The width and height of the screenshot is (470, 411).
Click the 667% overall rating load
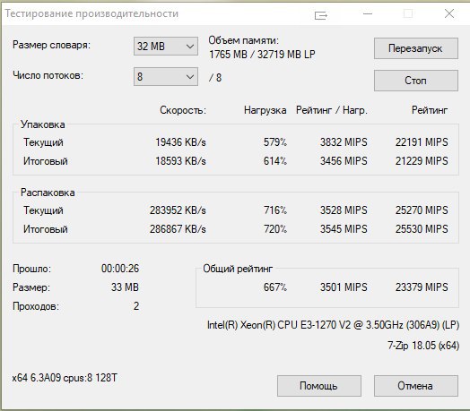[274, 287]
